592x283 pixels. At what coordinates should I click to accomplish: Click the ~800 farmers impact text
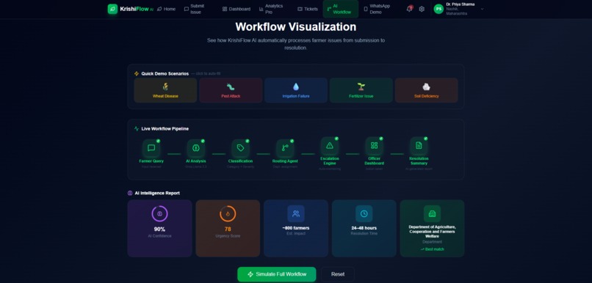click(296, 228)
